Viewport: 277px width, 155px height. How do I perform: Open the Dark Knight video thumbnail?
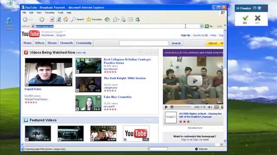(88, 84)
